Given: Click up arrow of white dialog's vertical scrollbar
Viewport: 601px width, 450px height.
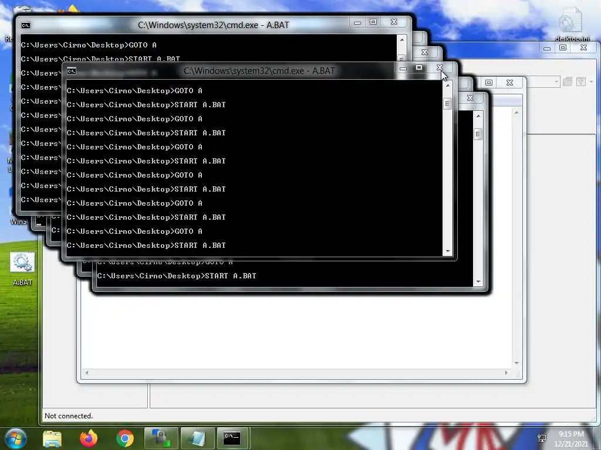Looking at the screenshot, I should click(x=516, y=112).
